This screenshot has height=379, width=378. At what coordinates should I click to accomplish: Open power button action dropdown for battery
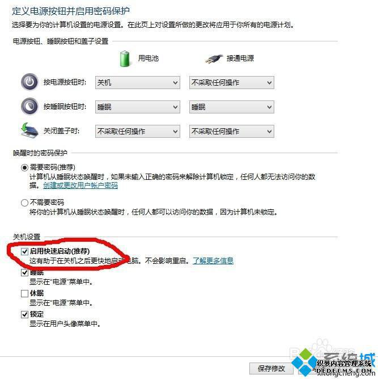[138, 83]
